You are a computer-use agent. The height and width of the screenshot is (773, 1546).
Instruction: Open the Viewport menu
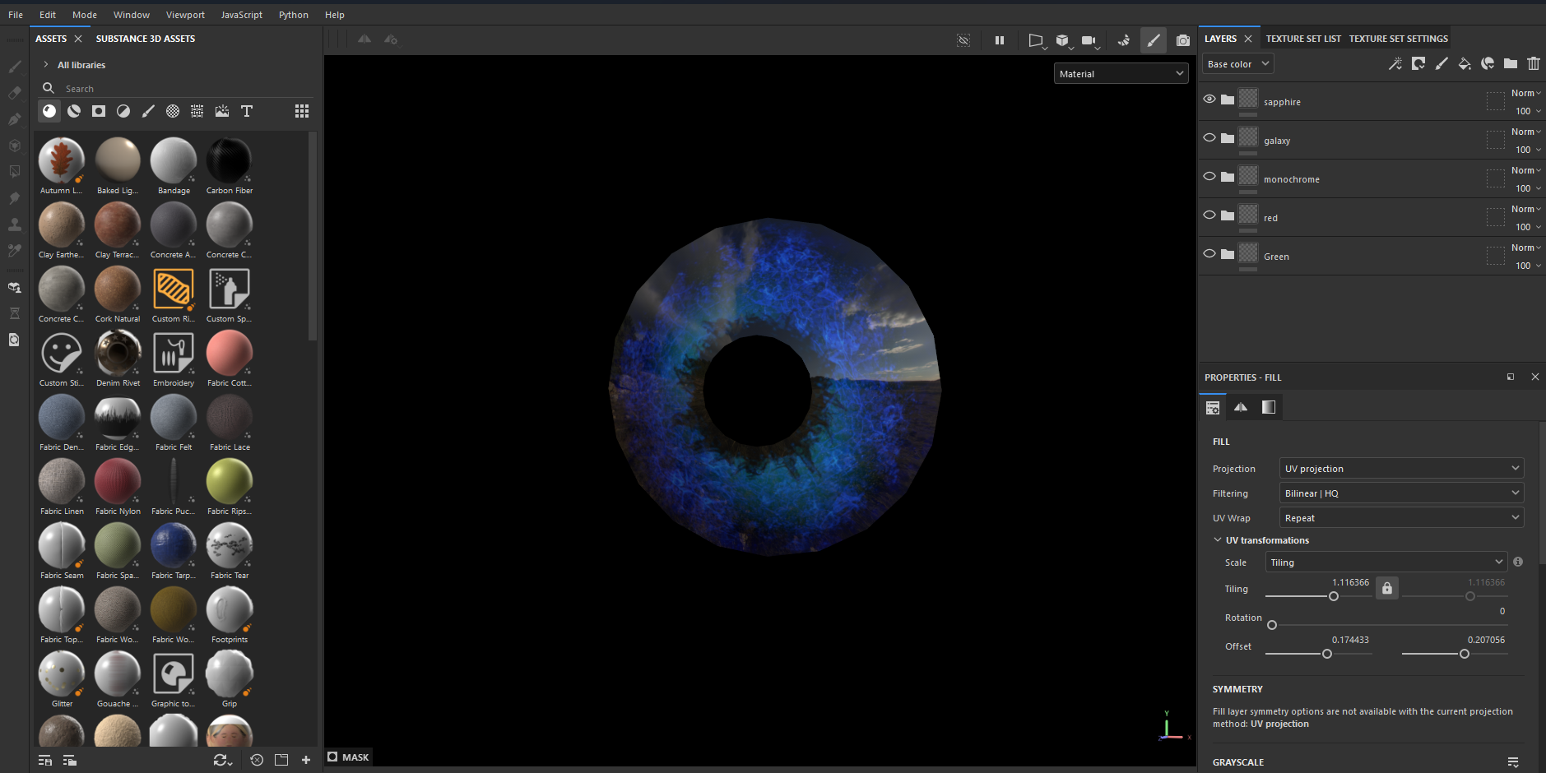185,15
